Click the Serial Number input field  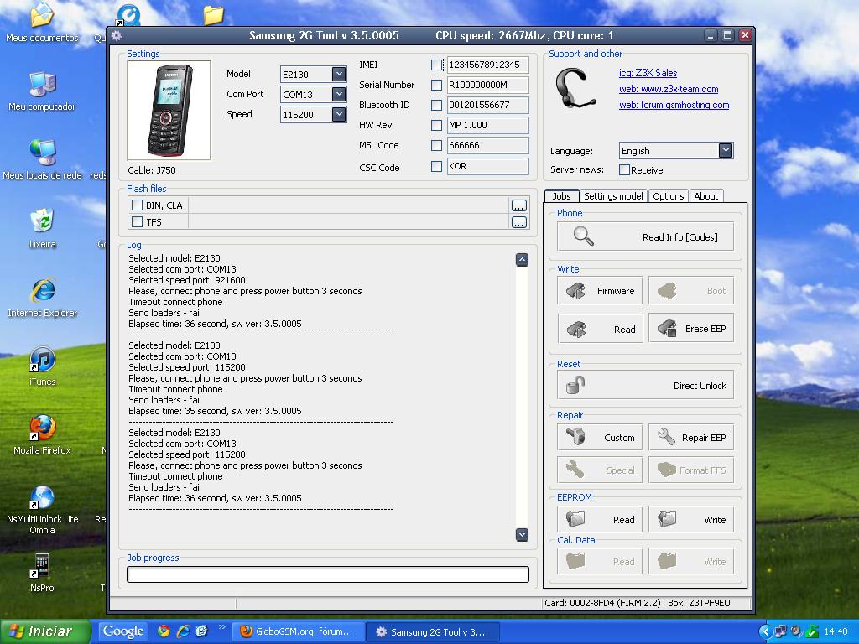point(487,85)
